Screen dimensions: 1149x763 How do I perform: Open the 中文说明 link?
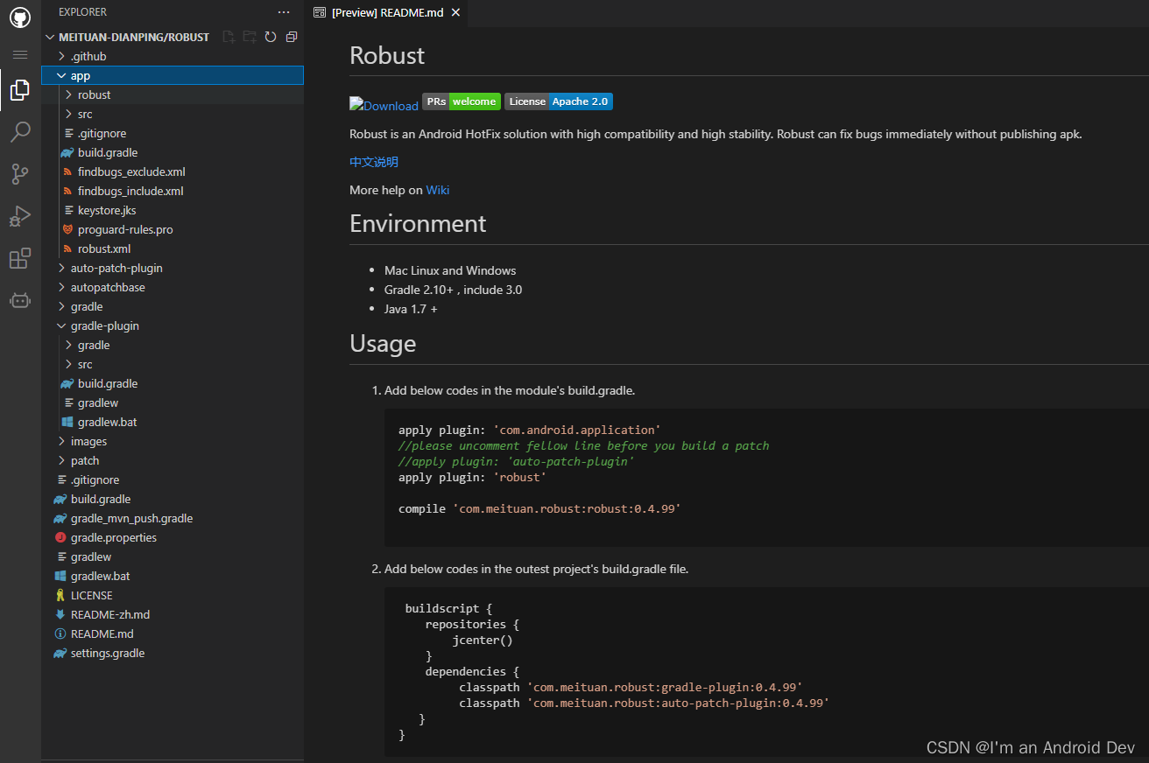click(374, 162)
